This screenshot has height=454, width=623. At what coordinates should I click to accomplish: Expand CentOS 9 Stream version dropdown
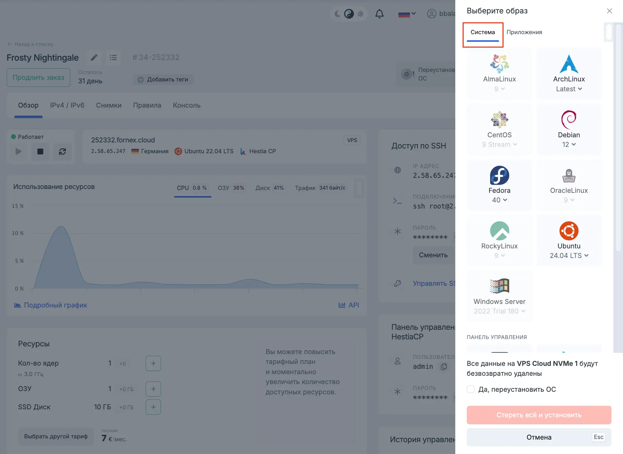499,144
